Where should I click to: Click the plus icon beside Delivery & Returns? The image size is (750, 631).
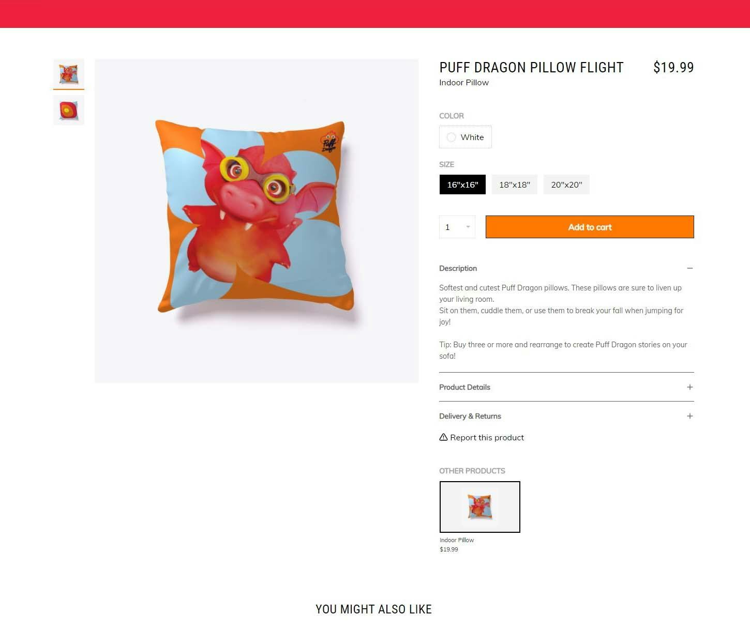coord(689,416)
